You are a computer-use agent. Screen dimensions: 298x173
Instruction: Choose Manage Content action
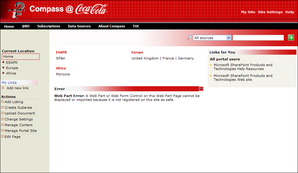point(18,125)
